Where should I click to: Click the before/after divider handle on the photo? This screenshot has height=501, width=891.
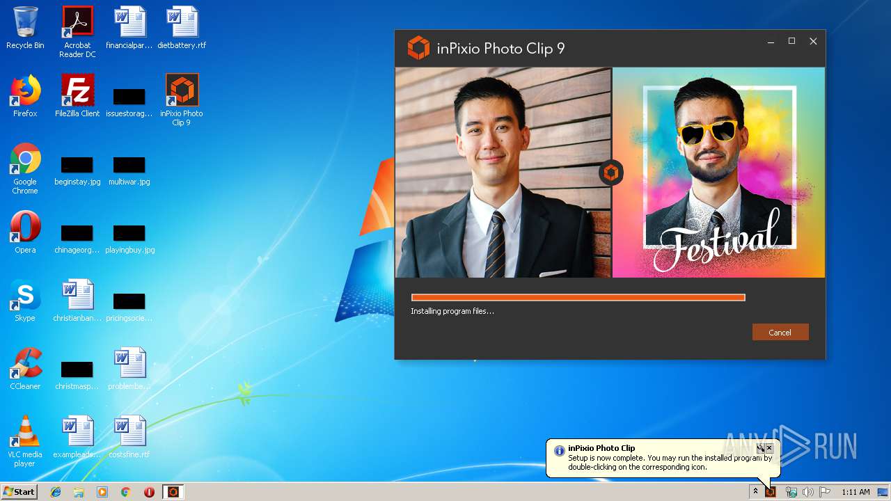click(x=611, y=173)
